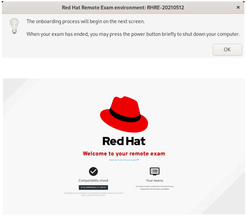Click the compatibility check checkmark icon
Viewport: 247px width, 217px height.
[93, 171]
